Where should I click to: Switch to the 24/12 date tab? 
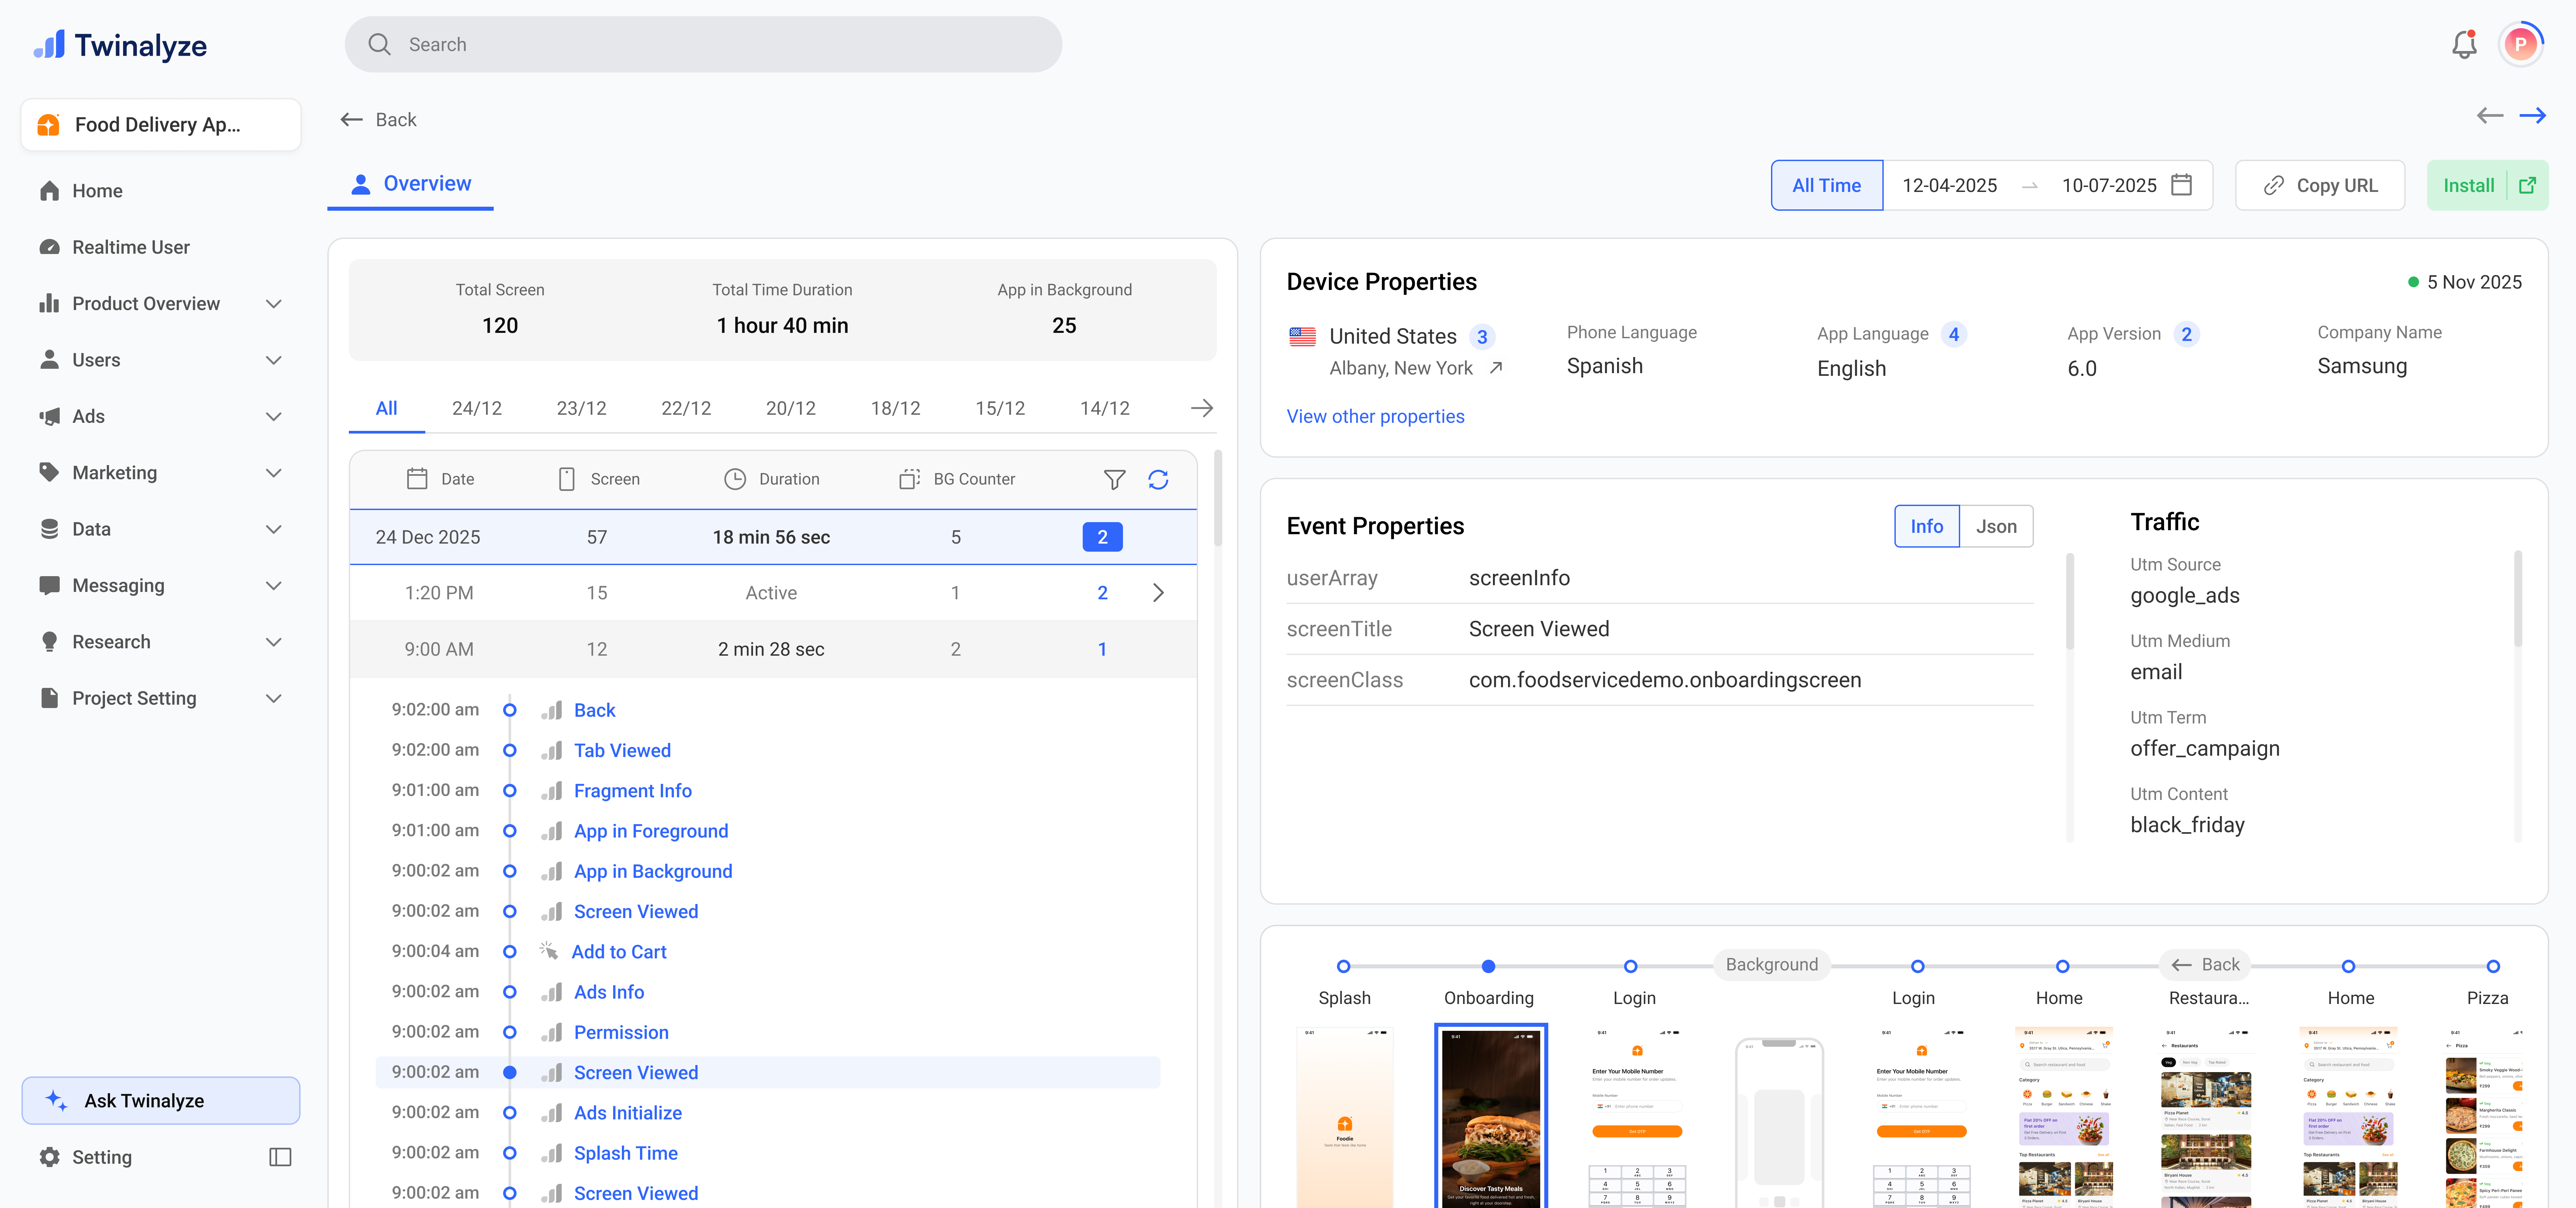click(x=477, y=408)
